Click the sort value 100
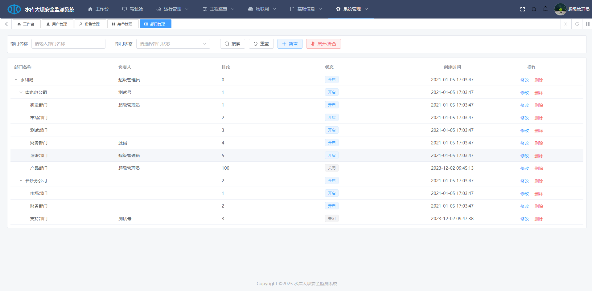592x291 pixels. [x=225, y=168]
